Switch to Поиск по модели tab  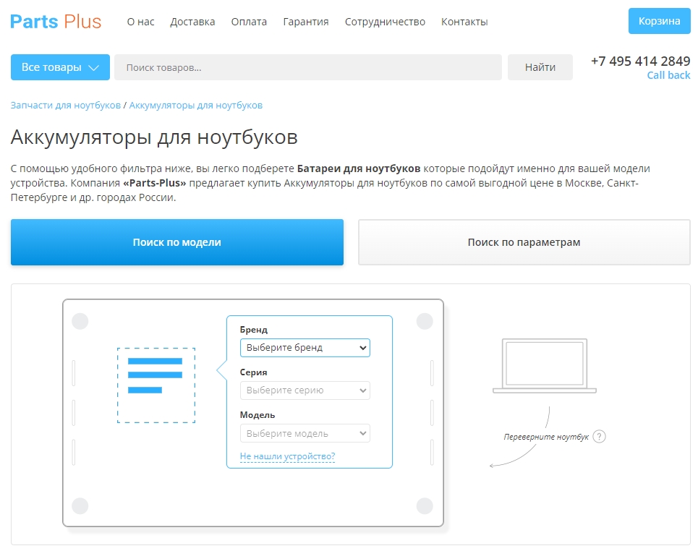177,242
